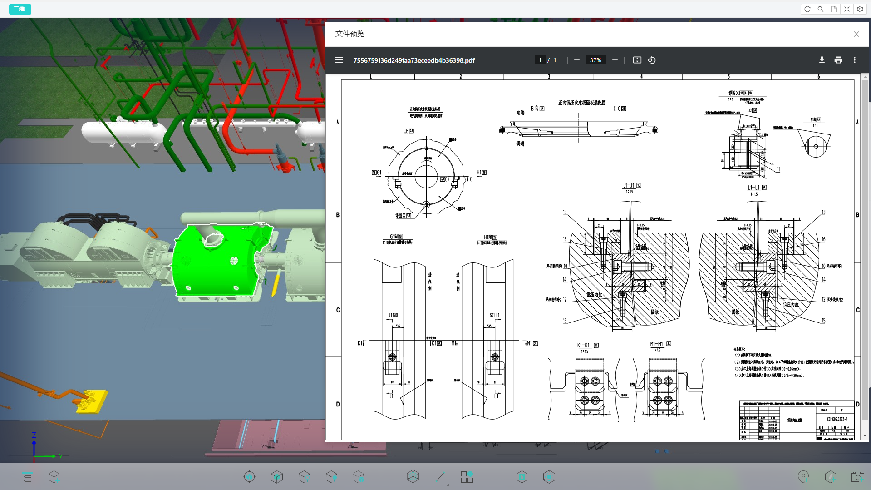Click the third cube icon in bottom toolbar
This screenshot has width=871, height=490.
(x=304, y=477)
